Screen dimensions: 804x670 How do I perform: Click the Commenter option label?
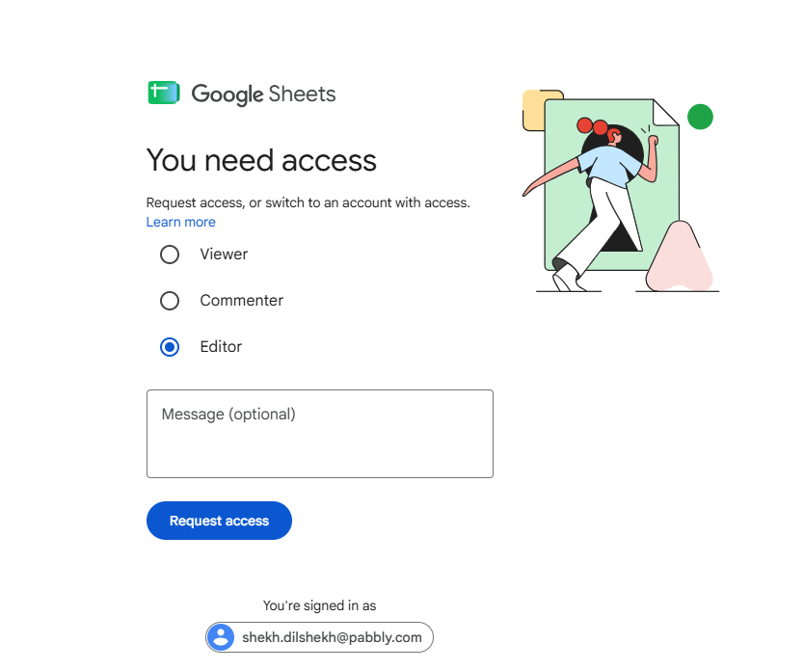point(242,301)
